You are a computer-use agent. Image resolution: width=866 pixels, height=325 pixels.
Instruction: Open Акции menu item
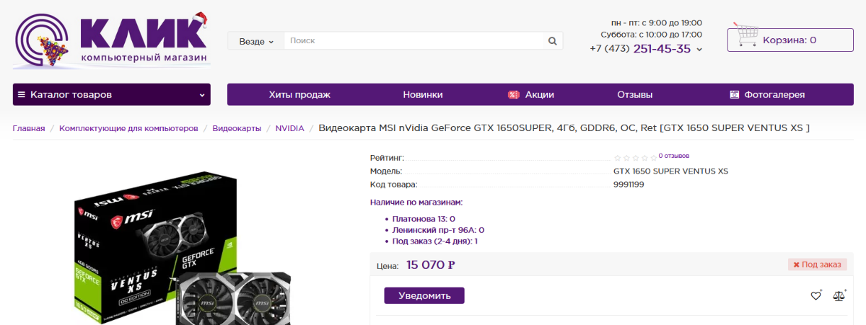(x=531, y=94)
